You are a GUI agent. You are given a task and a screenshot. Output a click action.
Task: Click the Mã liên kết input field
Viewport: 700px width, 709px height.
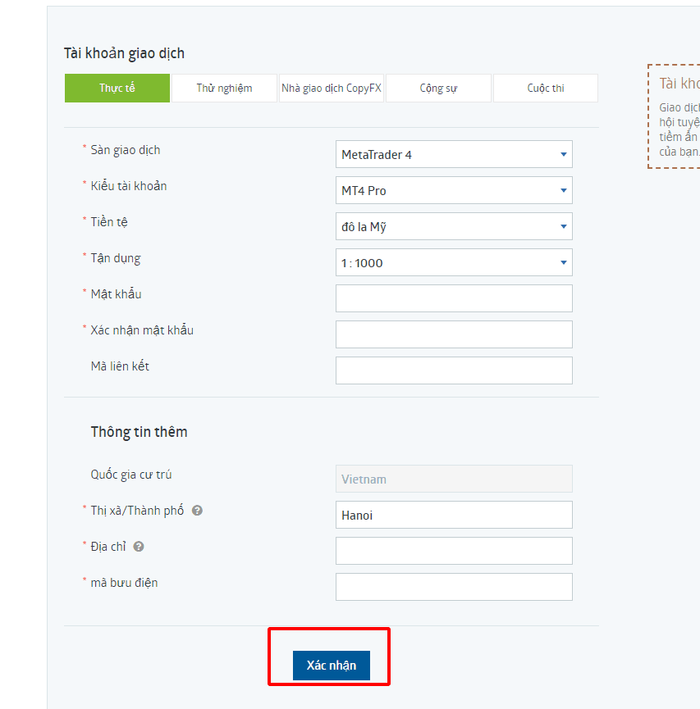click(454, 370)
